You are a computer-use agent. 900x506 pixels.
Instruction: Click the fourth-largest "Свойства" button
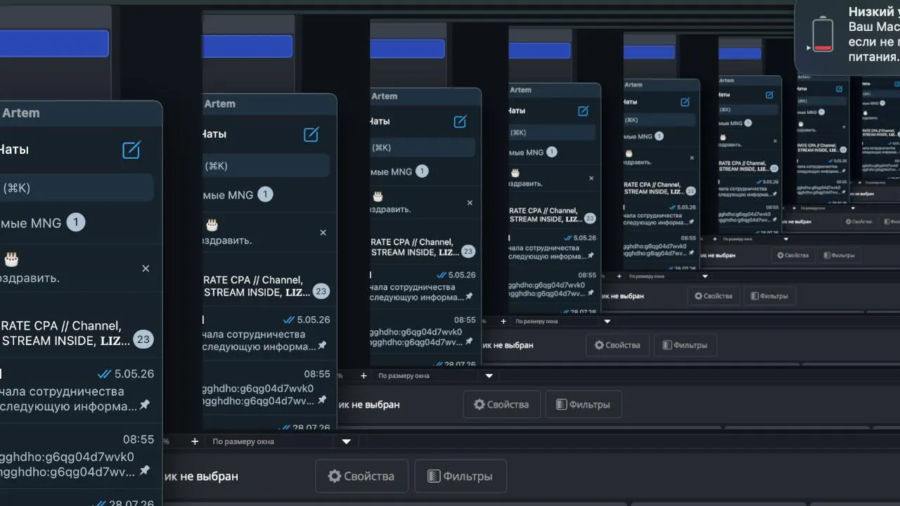click(x=713, y=296)
